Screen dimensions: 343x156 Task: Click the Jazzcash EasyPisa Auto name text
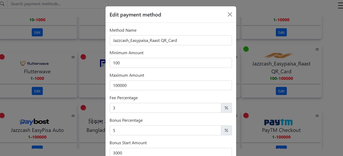pyautogui.click(x=37, y=130)
